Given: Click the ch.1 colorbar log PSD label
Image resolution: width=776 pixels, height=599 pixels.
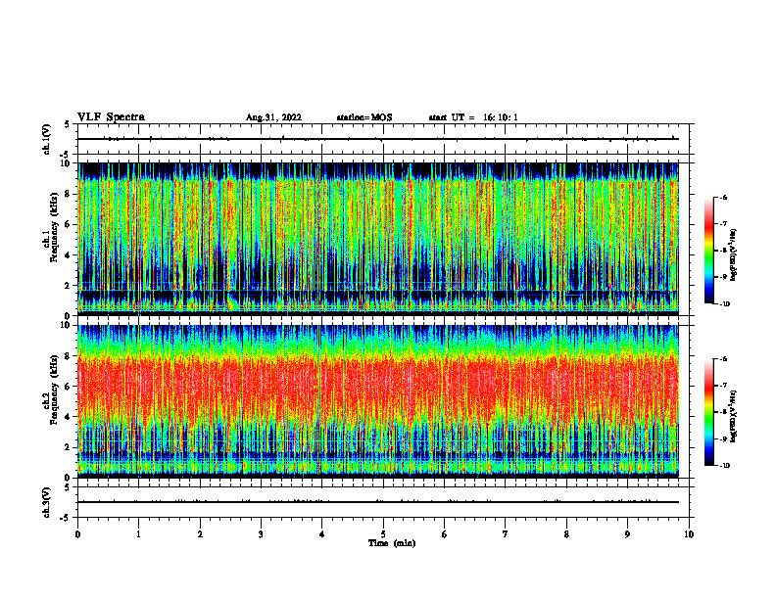Looking at the screenshot, I should pos(734,255).
